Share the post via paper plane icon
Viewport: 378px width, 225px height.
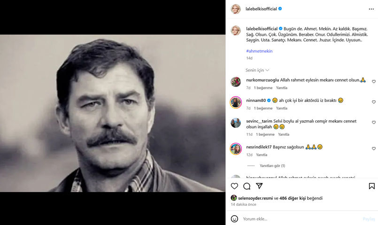[x=259, y=186]
